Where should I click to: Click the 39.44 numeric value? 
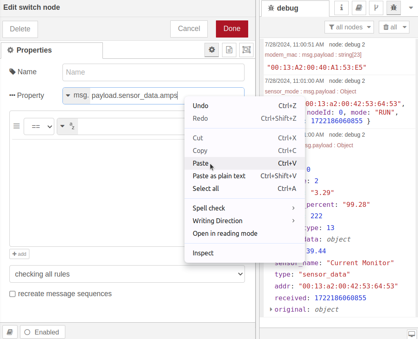[316, 251]
